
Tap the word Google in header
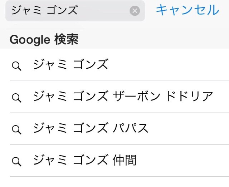tap(30, 40)
